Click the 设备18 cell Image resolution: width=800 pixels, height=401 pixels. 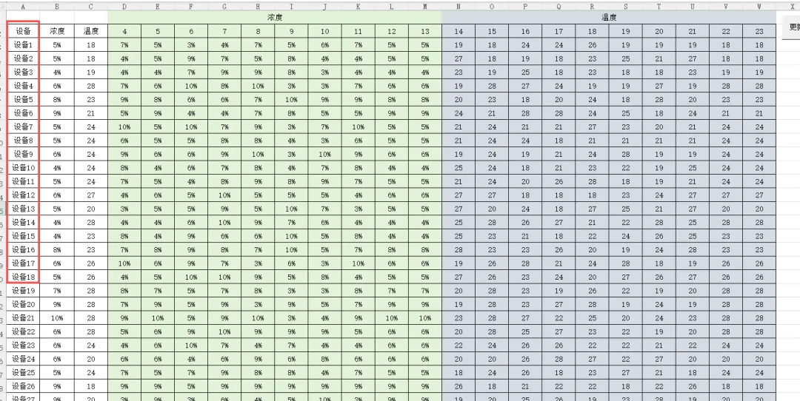pos(23,277)
